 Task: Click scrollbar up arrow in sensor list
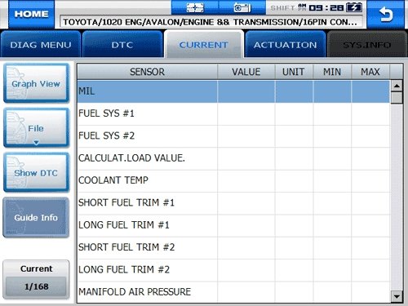tap(397, 86)
